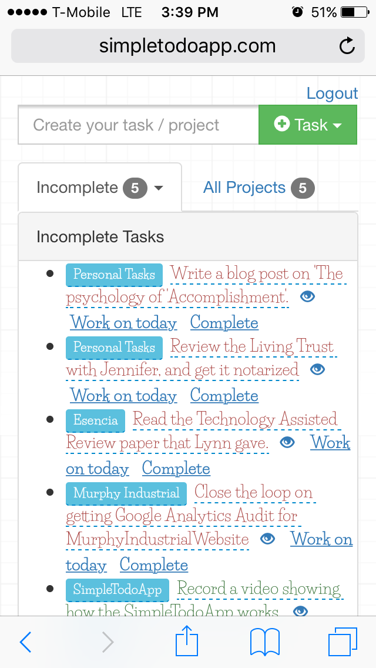Tap the Logout link
376x668 pixels.
[333, 93]
